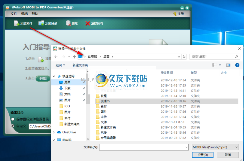
Task: Open the MOBI files type filter dropdown
Action: (215, 147)
